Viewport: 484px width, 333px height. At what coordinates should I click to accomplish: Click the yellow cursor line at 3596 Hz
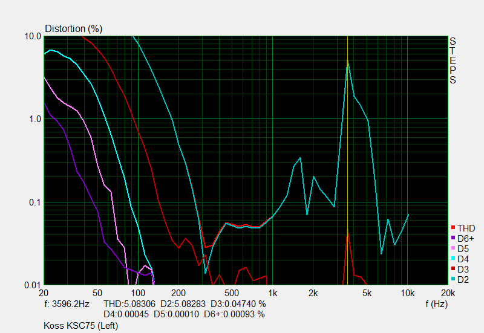[347, 160]
